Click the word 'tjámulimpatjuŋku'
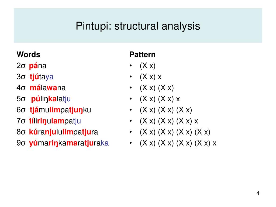Screen dimensions: 276x207 tap(60, 110)
